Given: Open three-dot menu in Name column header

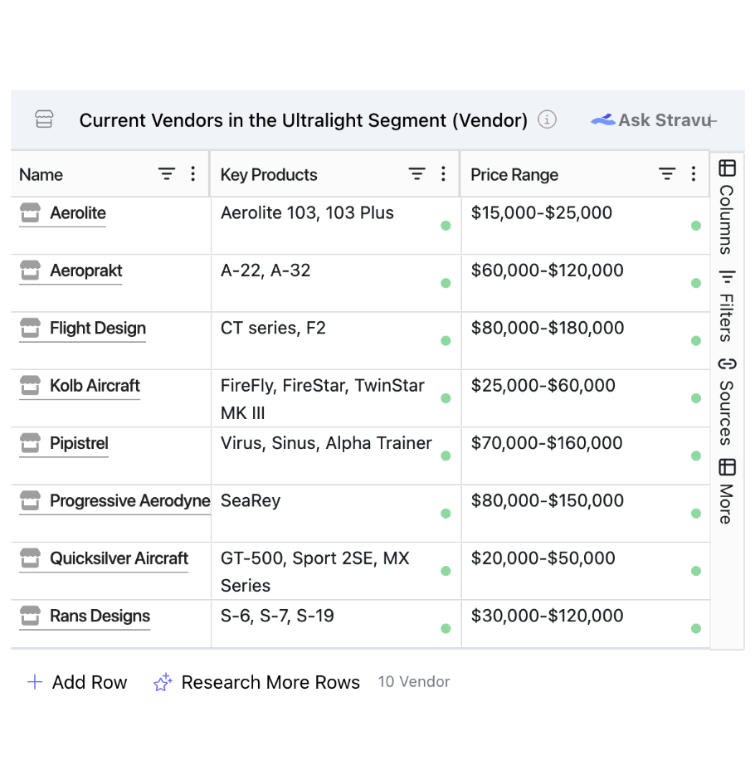Looking at the screenshot, I should point(193,174).
